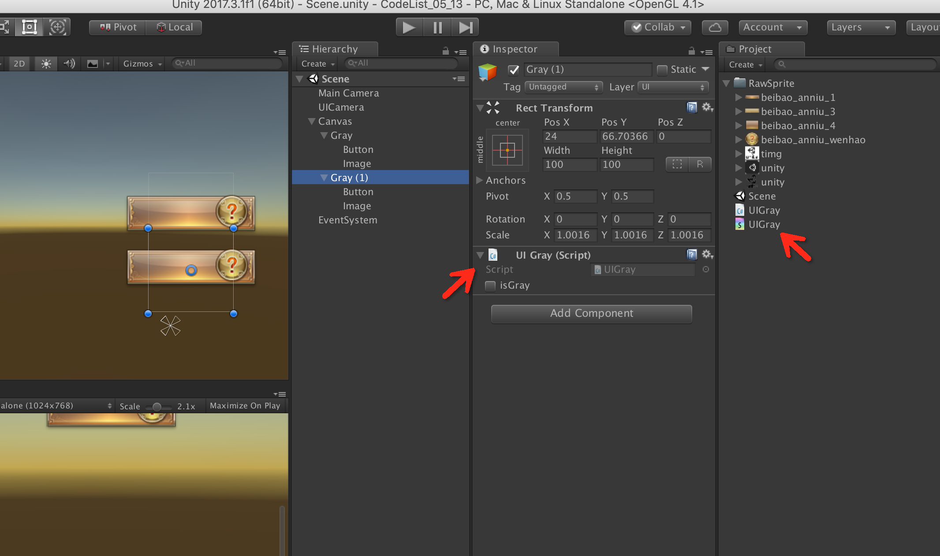Click the anchor presets square icon
The width and height of the screenshot is (940, 556).
point(507,150)
